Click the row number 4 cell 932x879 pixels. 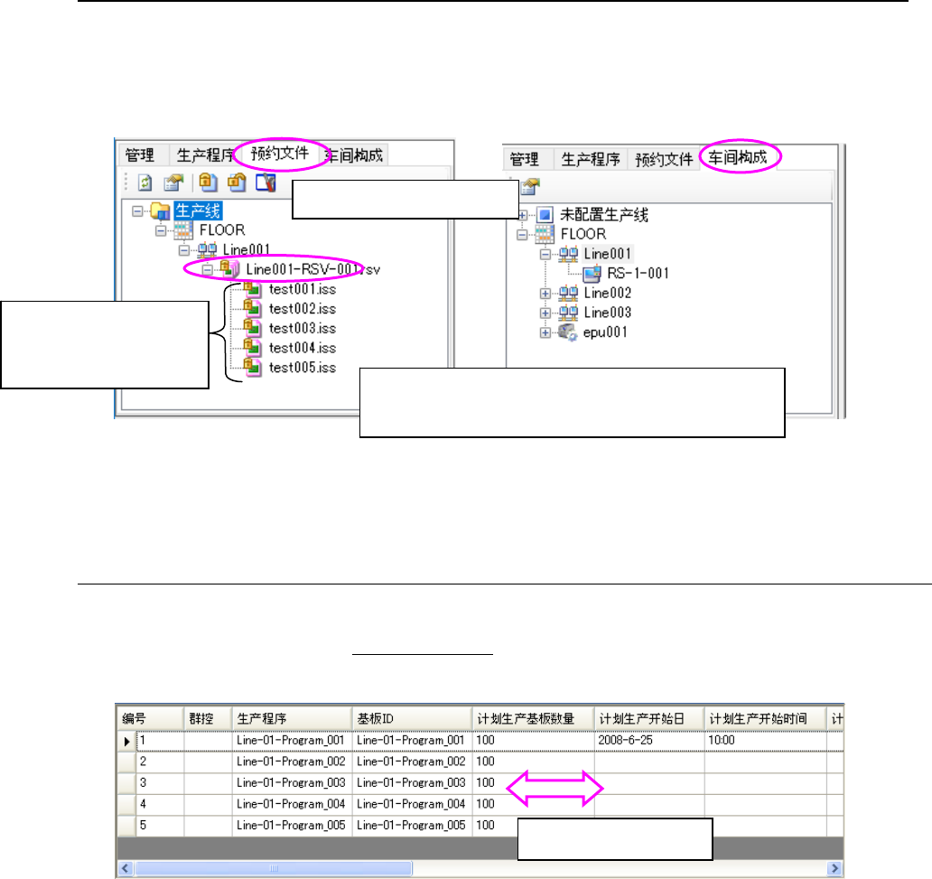[x=160, y=805]
